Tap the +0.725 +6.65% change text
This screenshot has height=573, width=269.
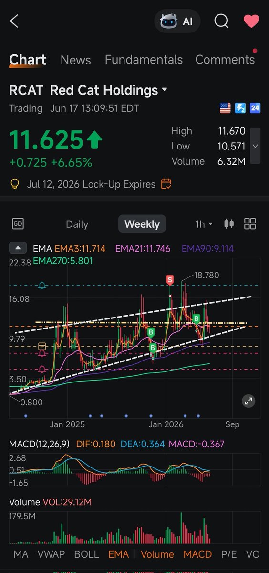[51, 162]
